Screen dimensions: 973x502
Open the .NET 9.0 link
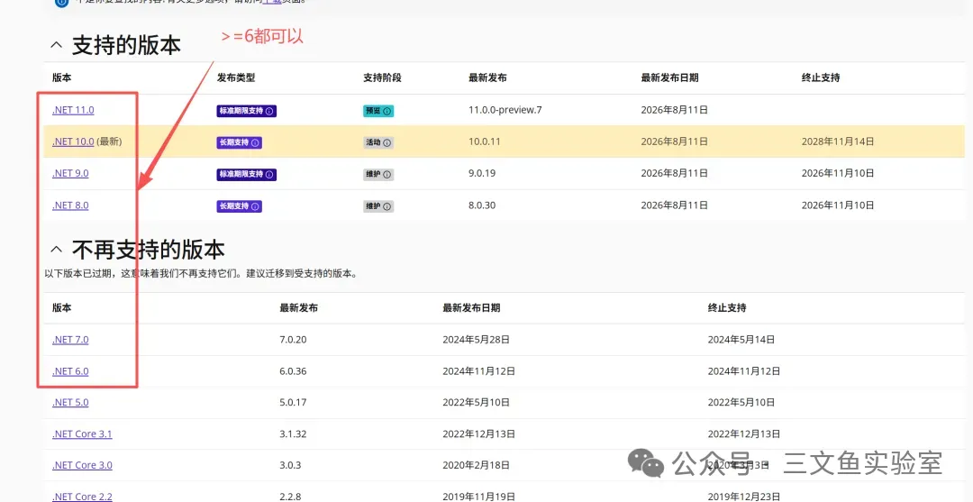click(70, 173)
